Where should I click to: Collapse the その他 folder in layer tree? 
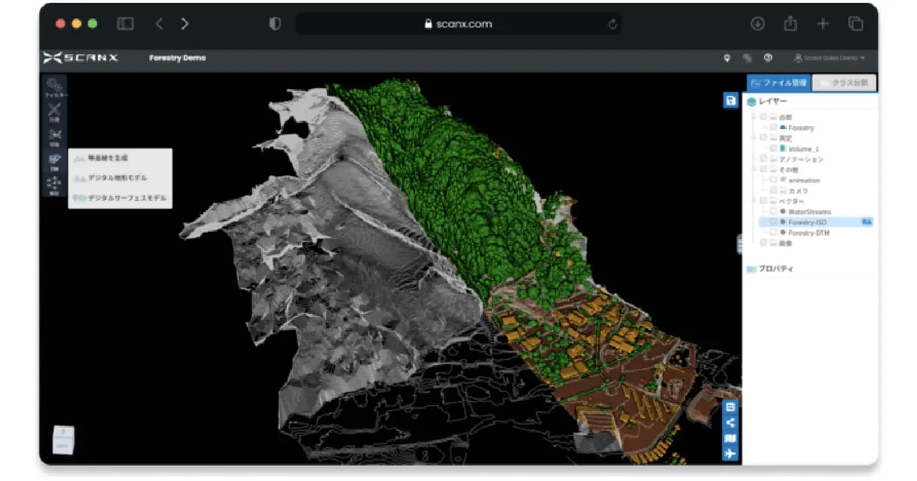point(754,169)
